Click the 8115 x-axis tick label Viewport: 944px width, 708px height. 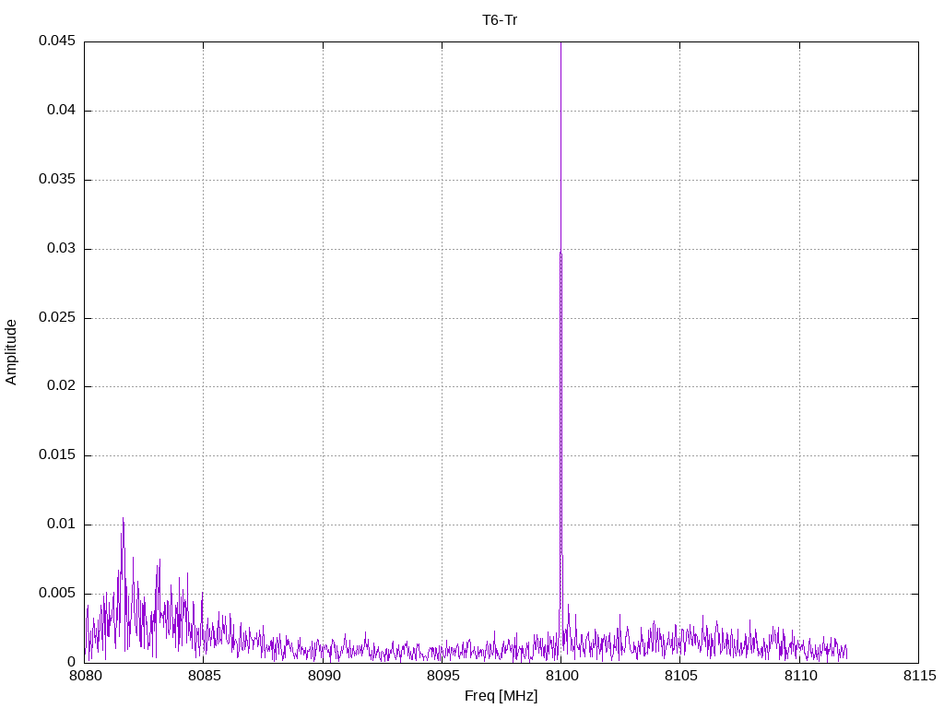918,677
